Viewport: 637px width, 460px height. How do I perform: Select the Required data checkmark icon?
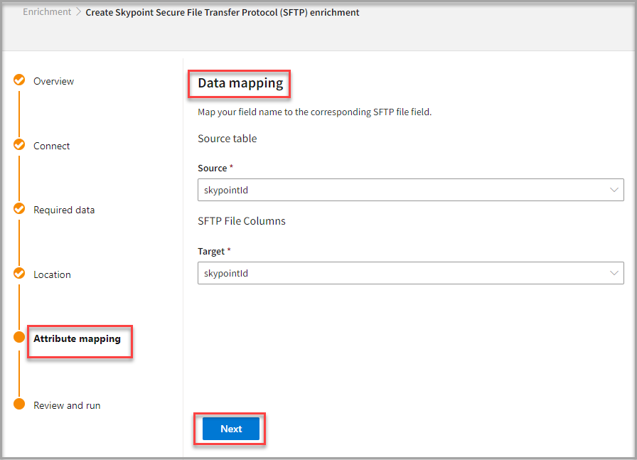click(19, 209)
